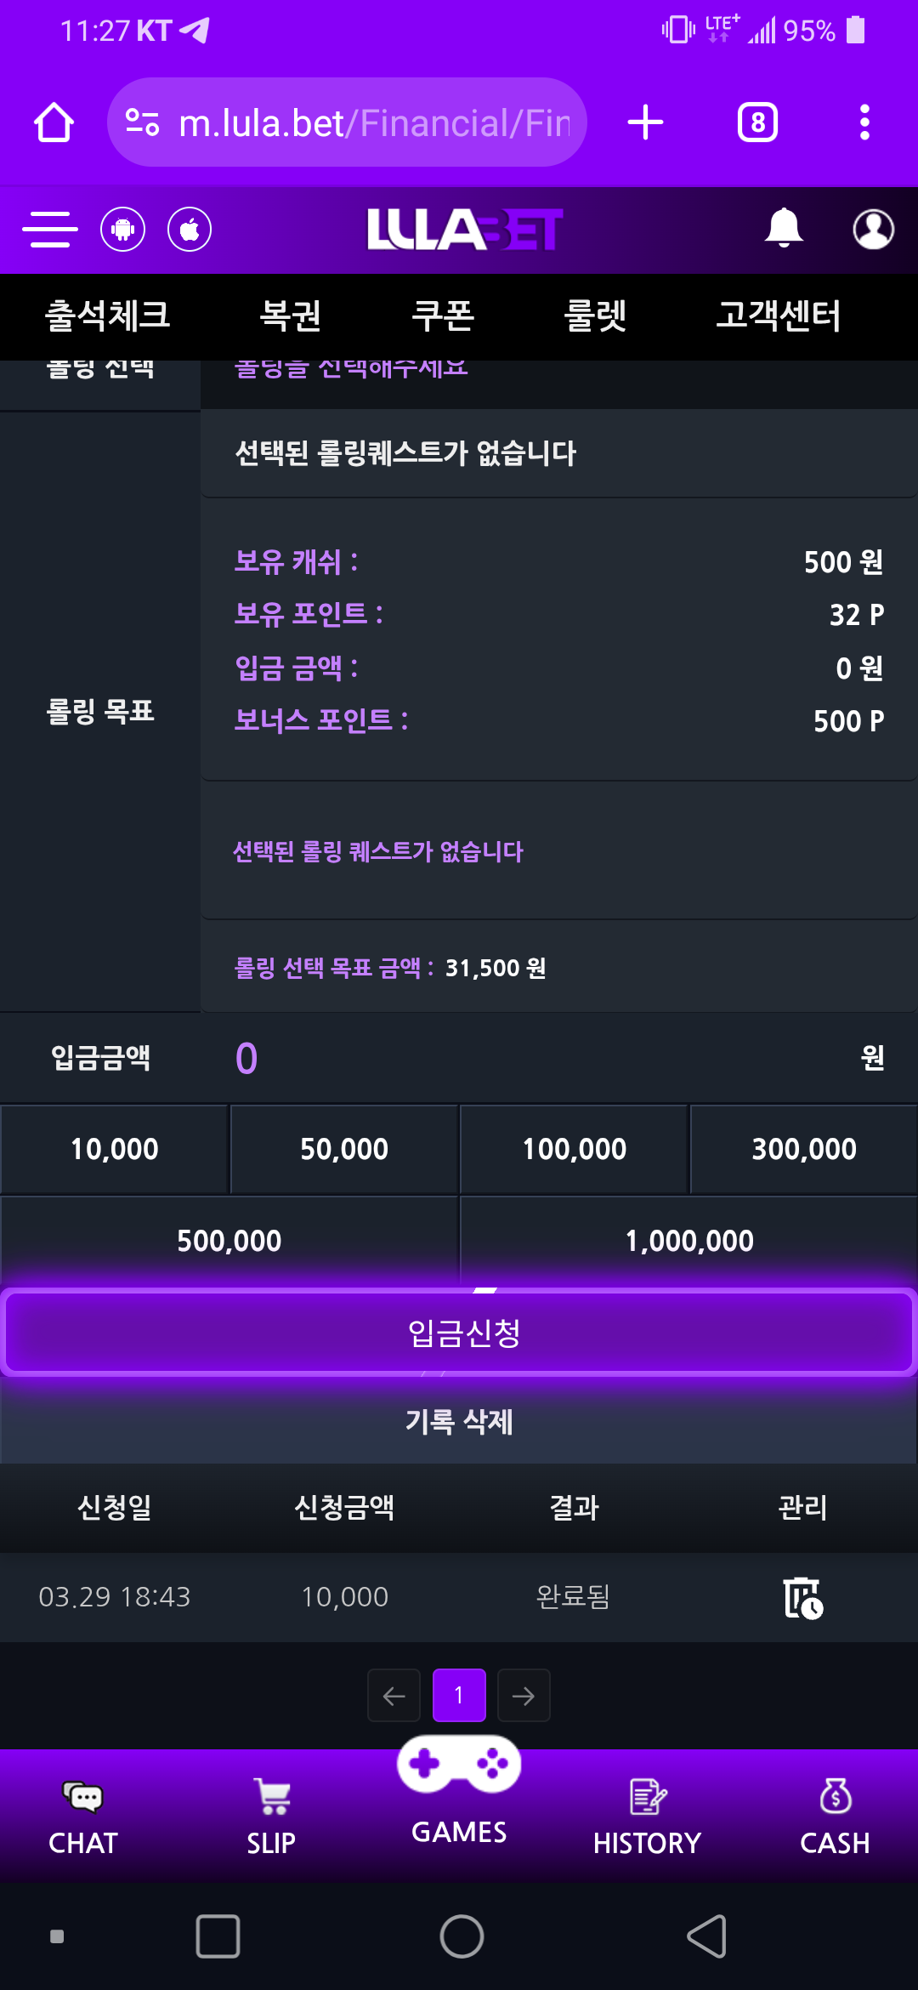Open the hamburger side menu
The image size is (918, 1990).
pos(50,230)
